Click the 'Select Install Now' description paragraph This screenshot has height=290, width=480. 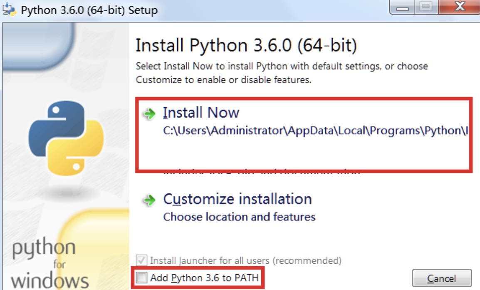[x=282, y=73]
